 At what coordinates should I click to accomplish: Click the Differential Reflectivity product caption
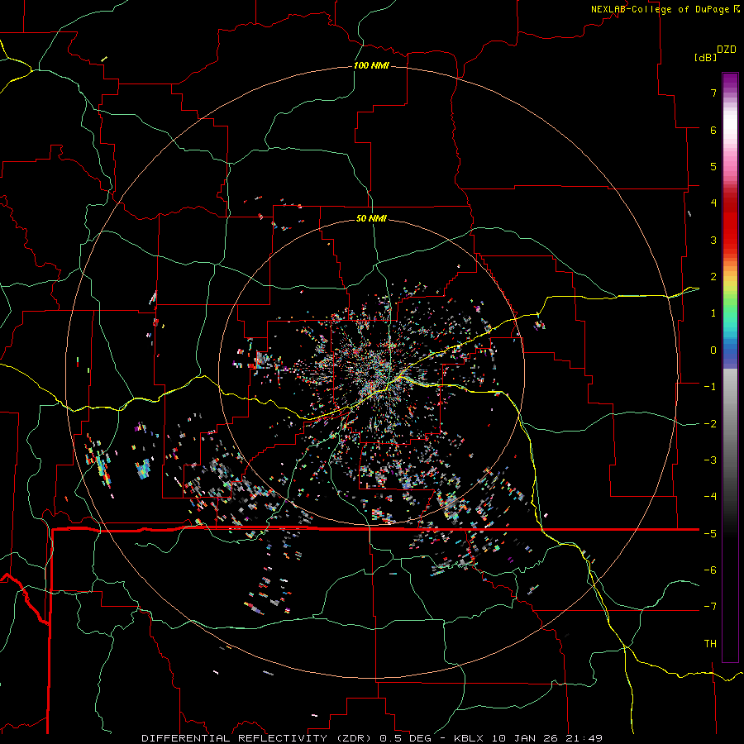point(372,738)
